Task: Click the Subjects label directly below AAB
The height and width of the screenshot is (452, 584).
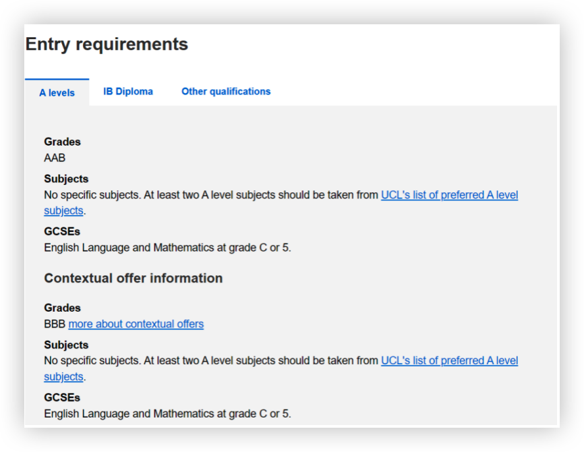Action: point(66,179)
